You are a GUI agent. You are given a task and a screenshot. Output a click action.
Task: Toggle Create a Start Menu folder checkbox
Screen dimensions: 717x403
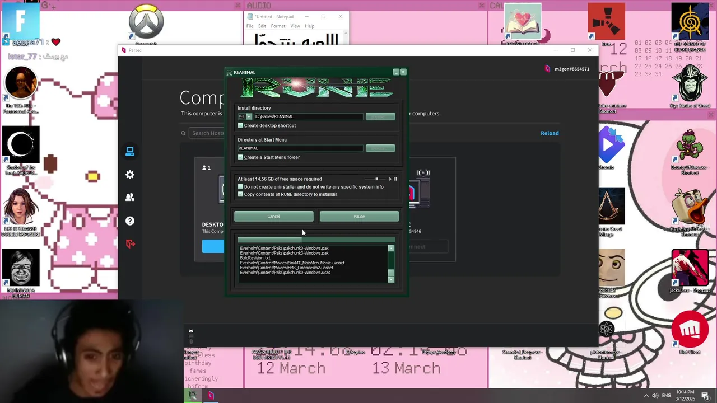coord(240,157)
